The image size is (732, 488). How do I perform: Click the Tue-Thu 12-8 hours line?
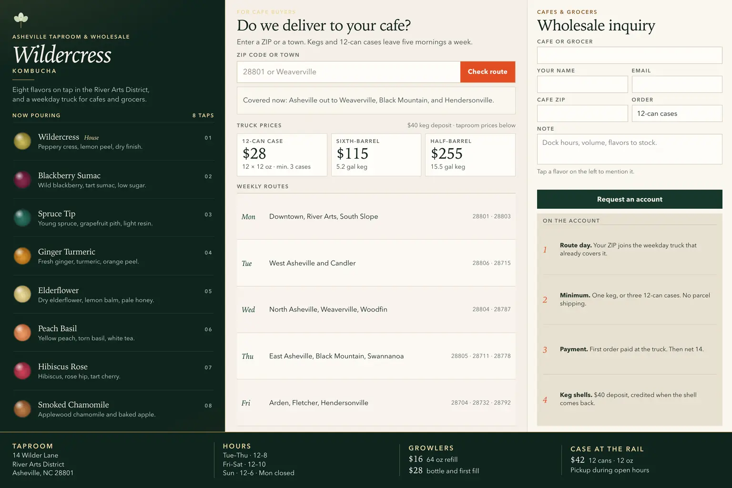click(245, 455)
